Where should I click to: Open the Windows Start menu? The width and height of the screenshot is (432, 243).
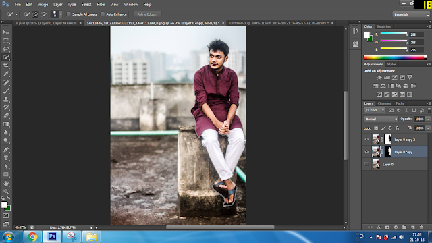click(8, 237)
